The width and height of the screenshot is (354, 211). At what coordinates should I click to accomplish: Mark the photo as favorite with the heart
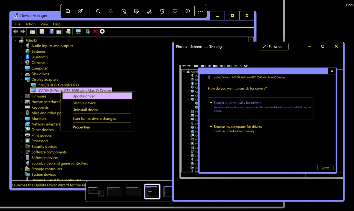coord(175,11)
